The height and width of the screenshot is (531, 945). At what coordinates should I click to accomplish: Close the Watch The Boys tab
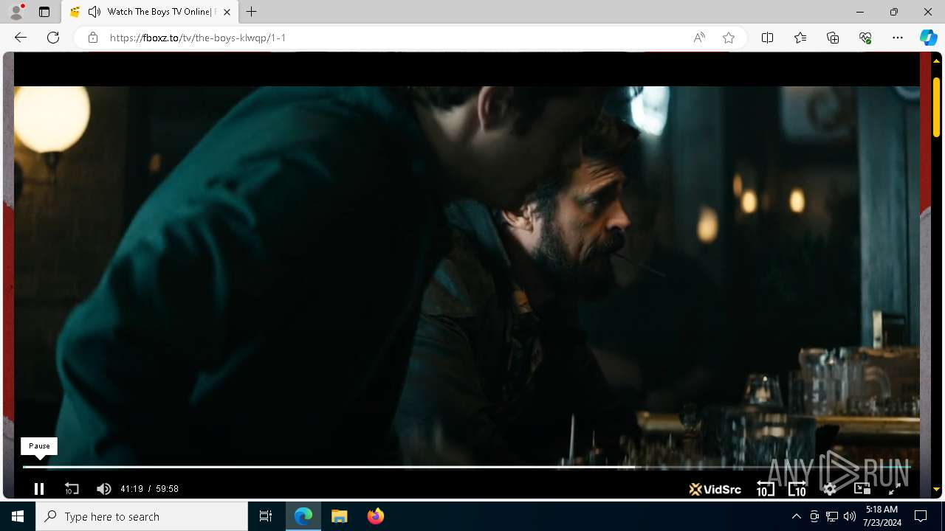[227, 12]
